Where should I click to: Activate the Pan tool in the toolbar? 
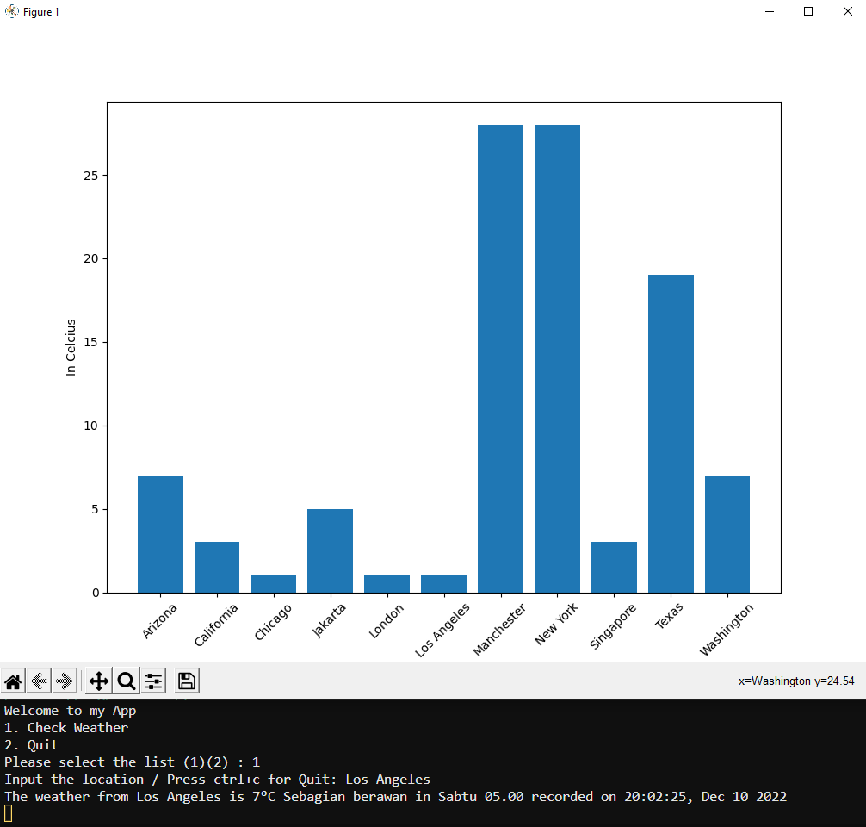(x=98, y=681)
